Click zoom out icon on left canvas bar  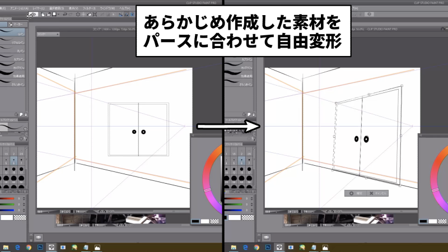point(62,212)
